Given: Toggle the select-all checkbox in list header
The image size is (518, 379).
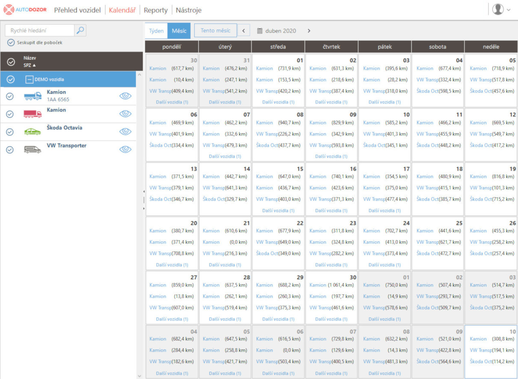Looking at the screenshot, I should (12, 62).
